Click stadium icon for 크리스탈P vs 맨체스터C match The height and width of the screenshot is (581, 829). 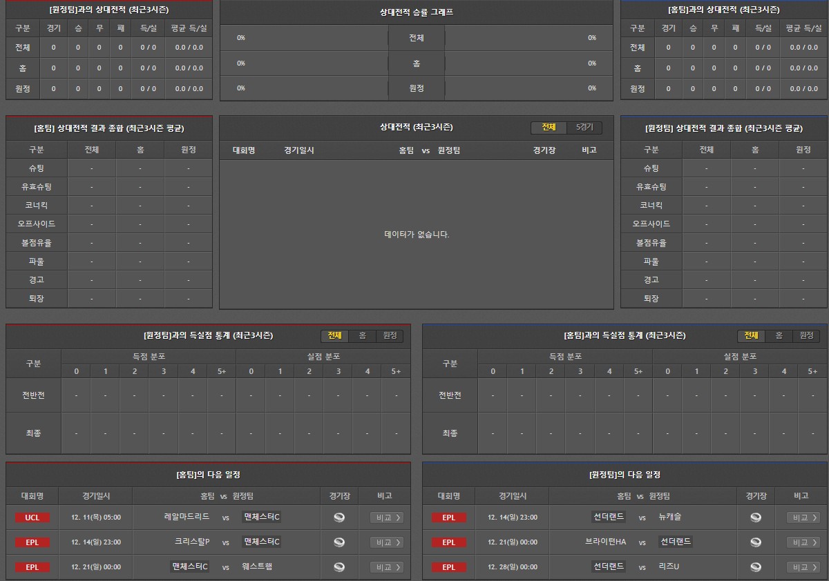tap(339, 542)
